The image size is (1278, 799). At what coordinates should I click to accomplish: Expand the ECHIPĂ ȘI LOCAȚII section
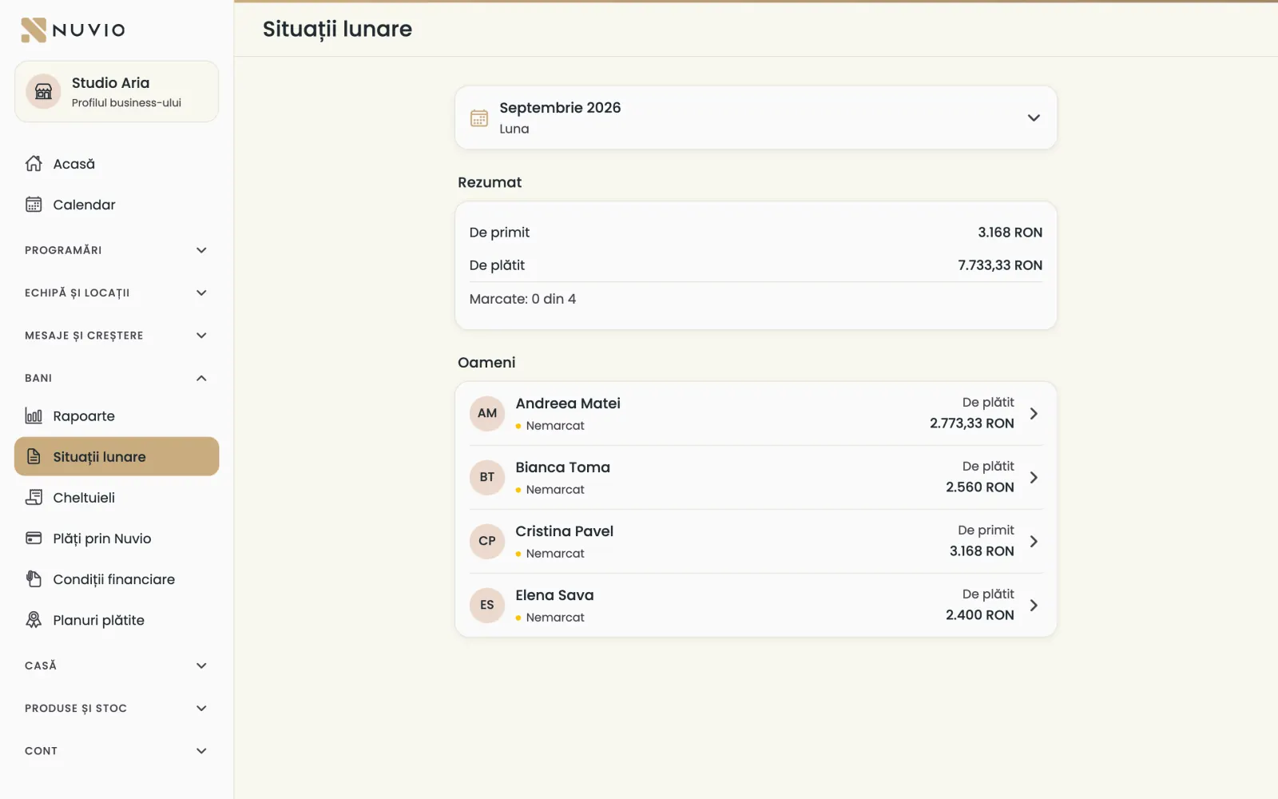[117, 292]
